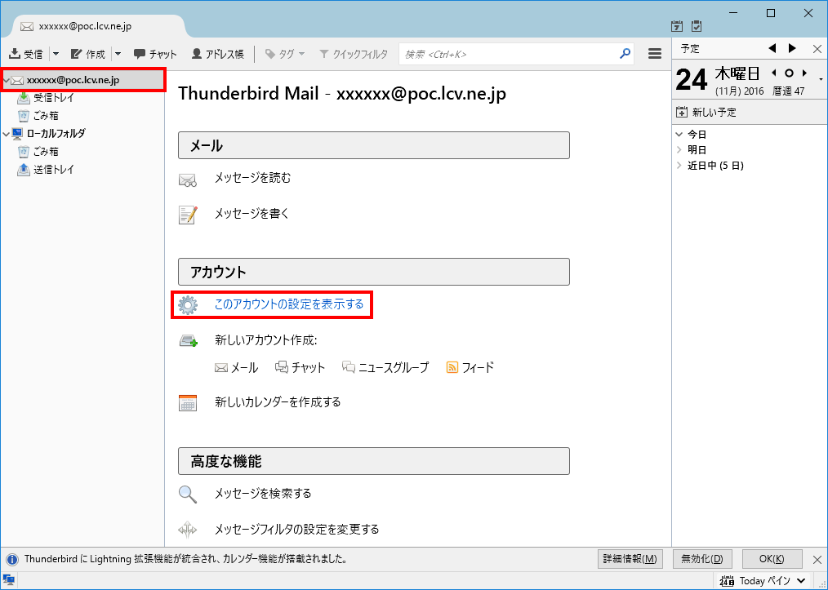Click the メール section header
This screenshot has width=828, height=590.
pos(374,145)
